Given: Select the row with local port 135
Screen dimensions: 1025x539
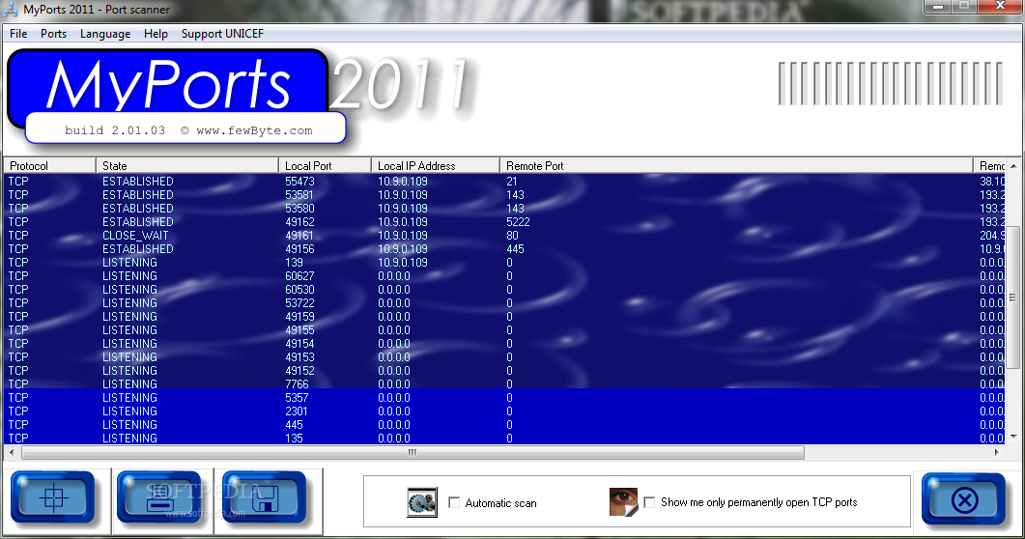Looking at the screenshot, I should click(x=504, y=438).
